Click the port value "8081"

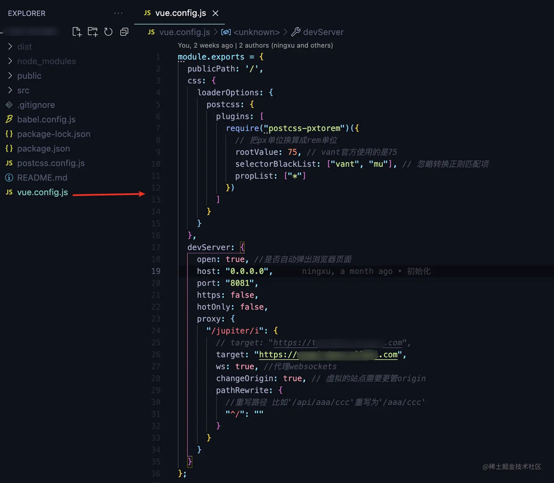(240, 283)
